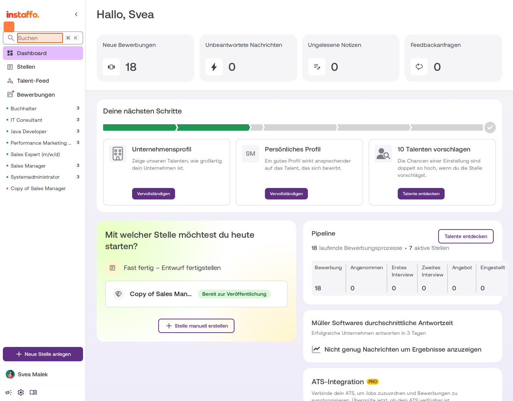The height and width of the screenshot is (401, 513).
Task: Click the SM initials profile avatar
Action: click(251, 154)
